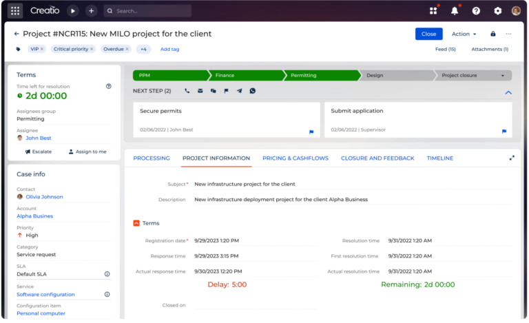Click Add tag link
This screenshot has width=529, height=323.
pyautogui.click(x=169, y=49)
